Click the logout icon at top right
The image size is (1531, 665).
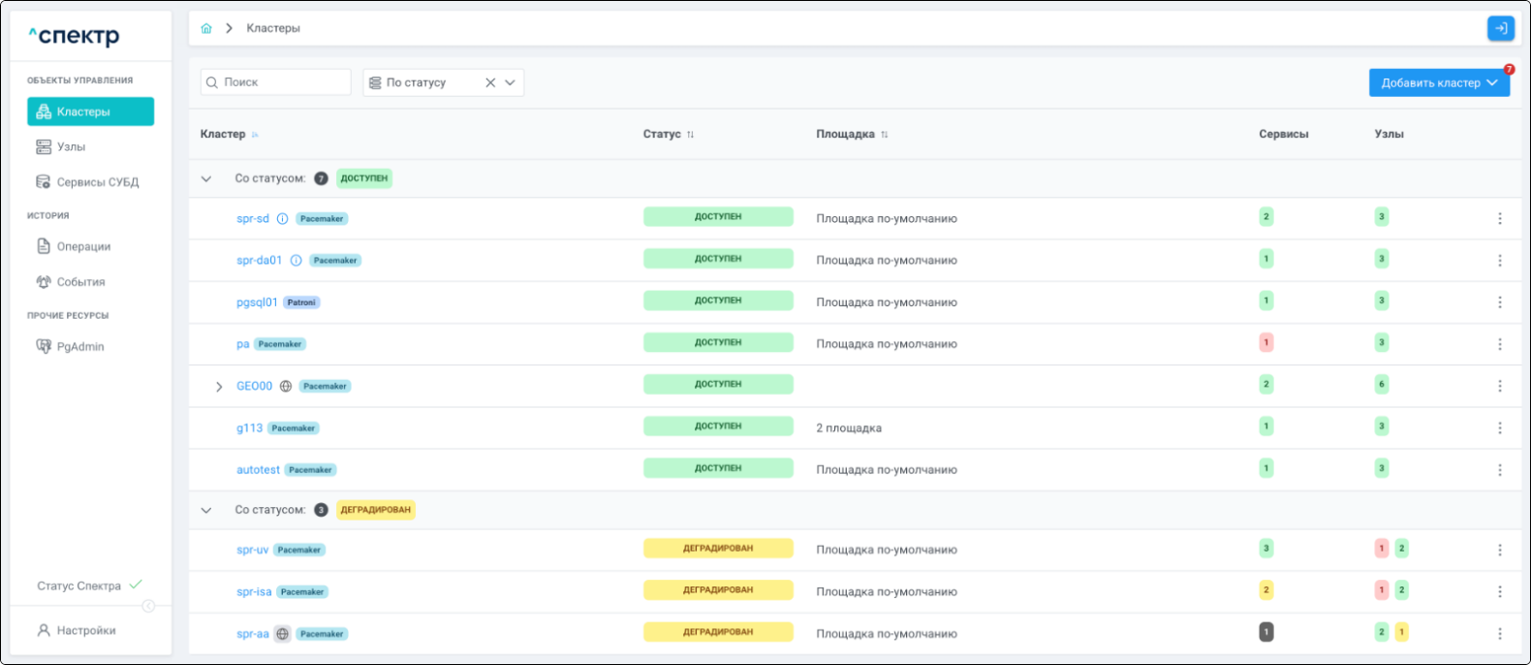[x=1500, y=28]
